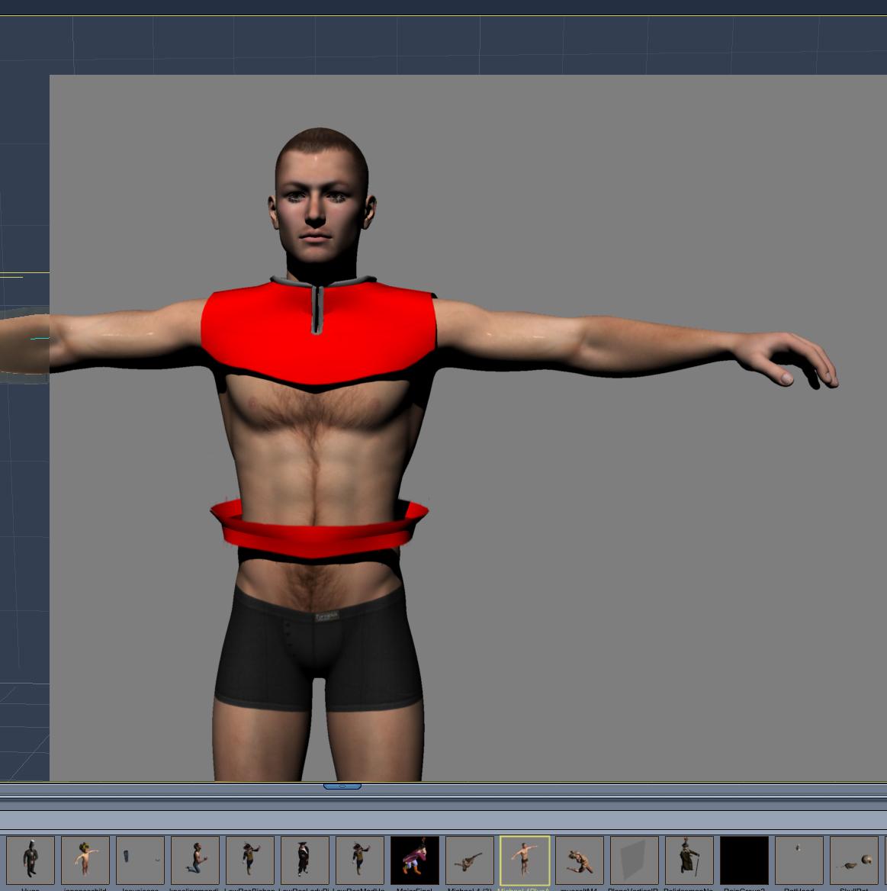Click the blue panel collapse handle below viewport
This screenshot has height=891, width=887.
pos(342,786)
